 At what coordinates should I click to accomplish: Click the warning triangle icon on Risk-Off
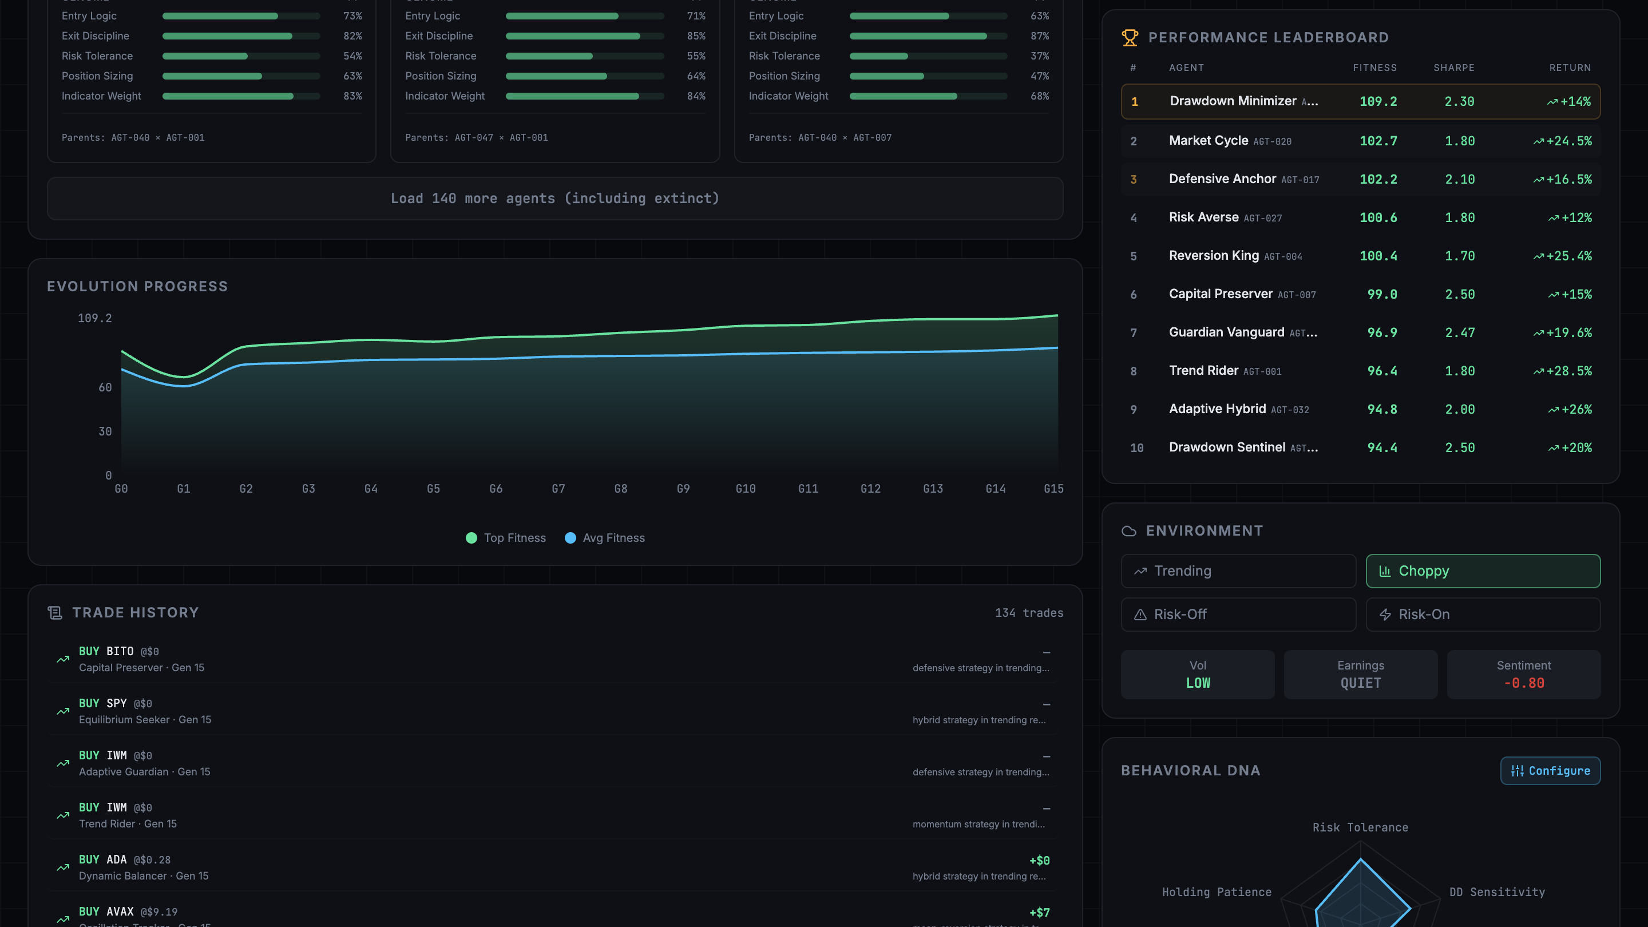tap(1140, 615)
